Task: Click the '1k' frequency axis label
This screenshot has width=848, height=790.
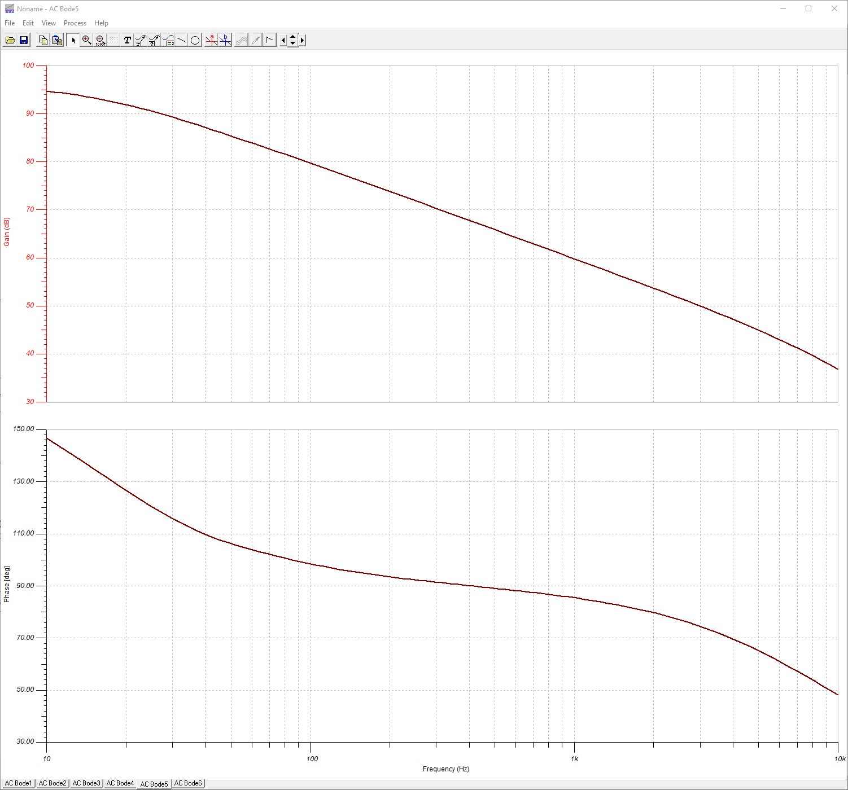Action: click(x=574, y=759)
